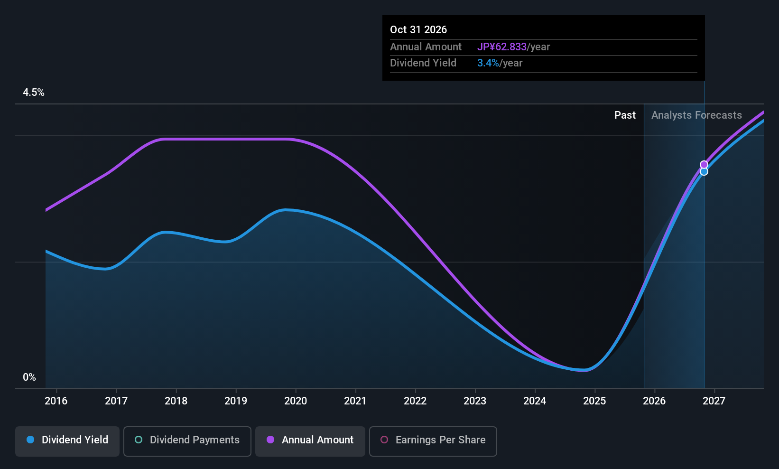
Task: Click the teal ring beside Dividend Payments
Action: [139, 440]
